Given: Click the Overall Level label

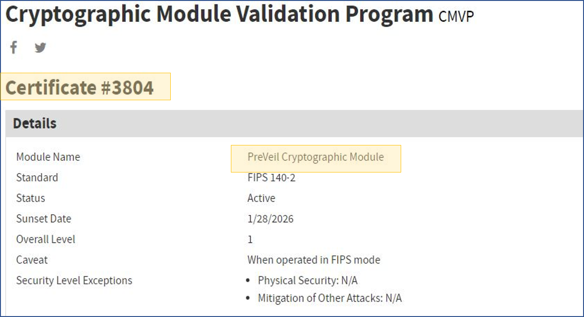Looking at the screenshot, I should (46, 239).
